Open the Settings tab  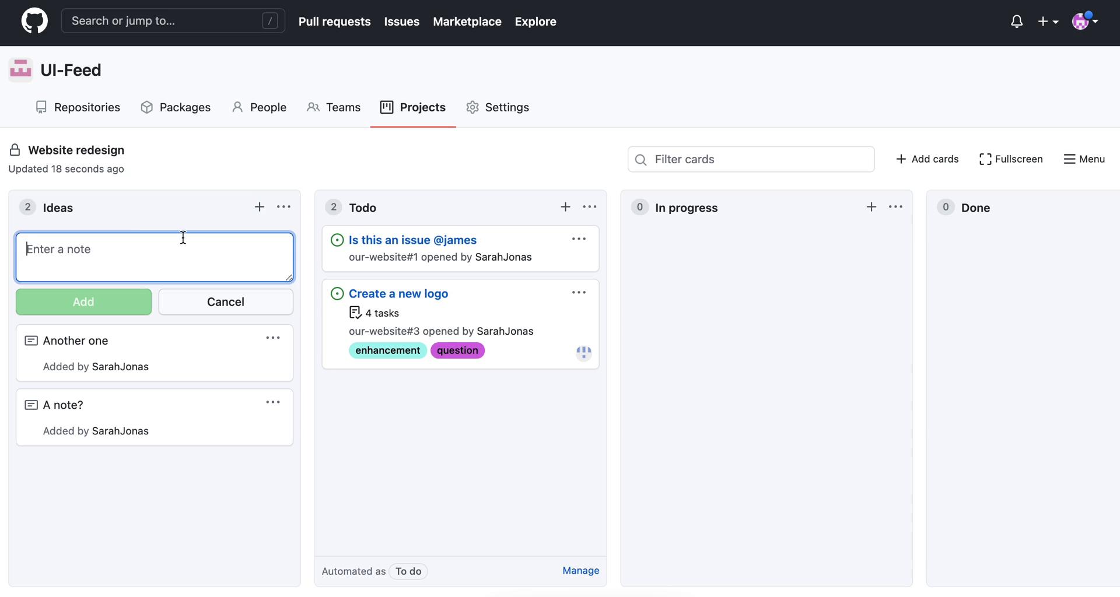498,107
